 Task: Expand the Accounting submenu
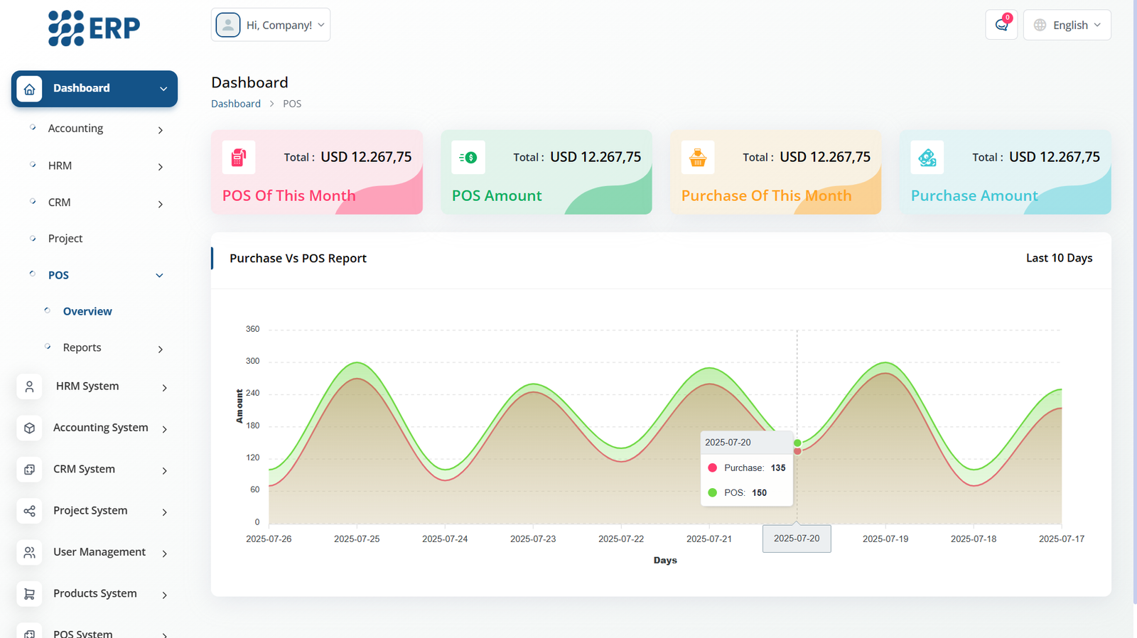pyautogui.click(x=160, y=130)
